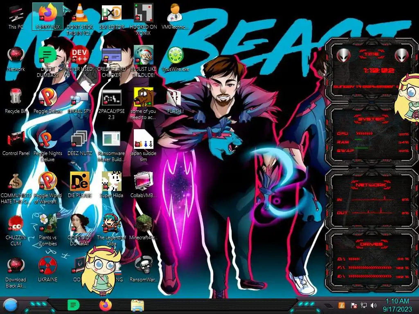Viewport: 419px width, 314px height.
Task: Click the network connection tray icon
Action: click(x=364, y=305)
